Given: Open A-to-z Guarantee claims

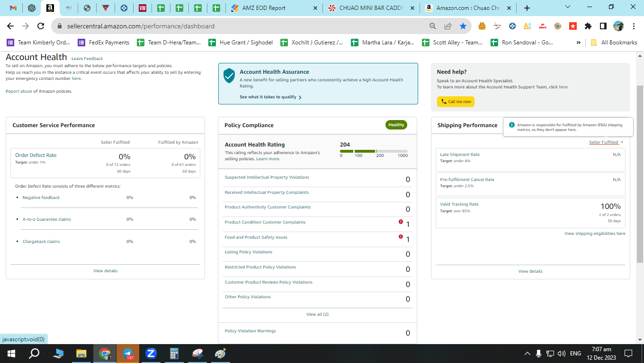Looking at the screenshot, I should point(47,219).
